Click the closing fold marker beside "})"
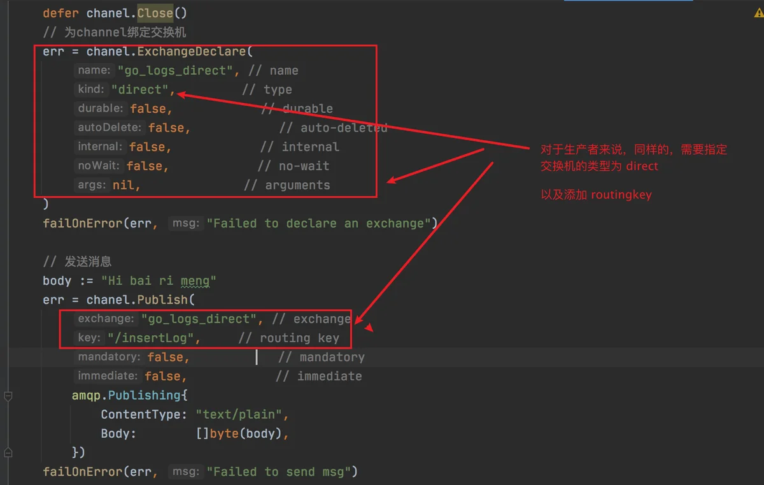 8,452
